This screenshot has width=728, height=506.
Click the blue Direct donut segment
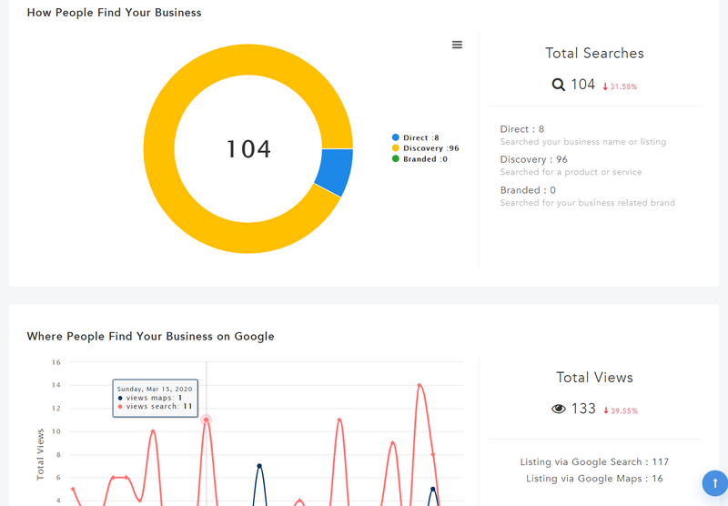pyautogui.click(x=335, y=170)
